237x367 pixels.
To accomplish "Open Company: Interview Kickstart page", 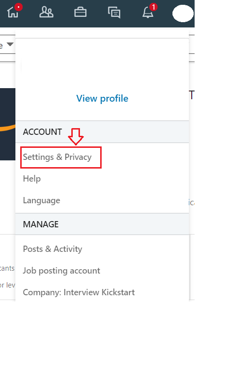I will click(x=79, y=292).
